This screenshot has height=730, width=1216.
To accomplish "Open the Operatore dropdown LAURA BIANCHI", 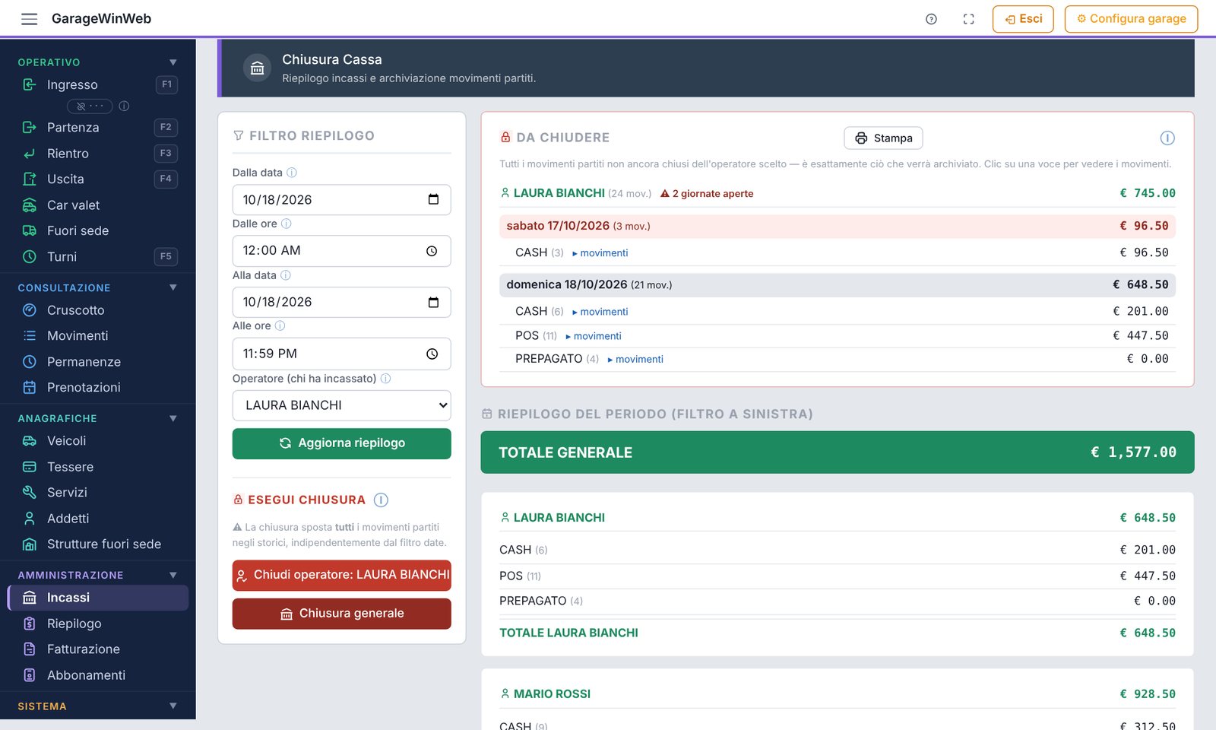I will (341, 405).
